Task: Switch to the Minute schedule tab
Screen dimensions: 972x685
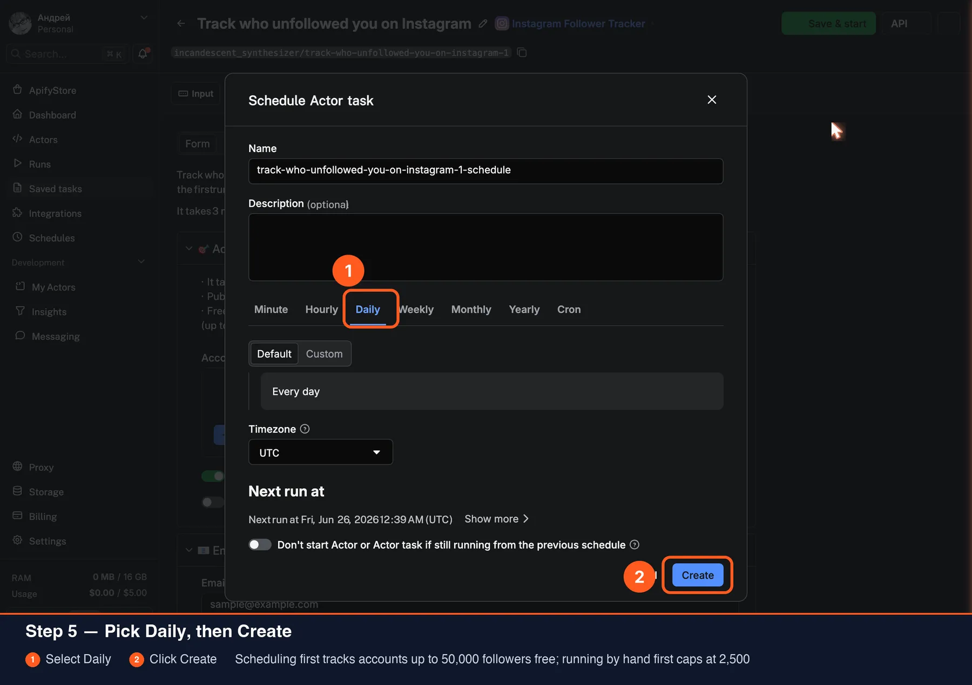Action: (271, 309)
